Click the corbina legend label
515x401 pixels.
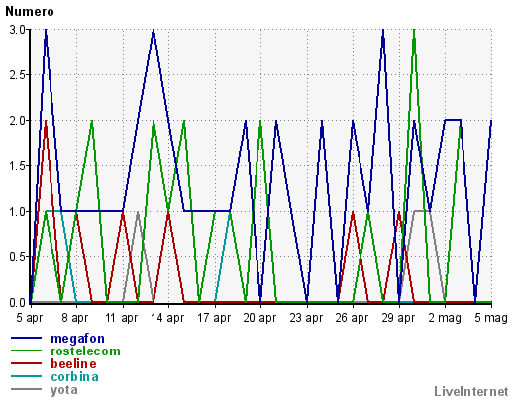[74, 376]
